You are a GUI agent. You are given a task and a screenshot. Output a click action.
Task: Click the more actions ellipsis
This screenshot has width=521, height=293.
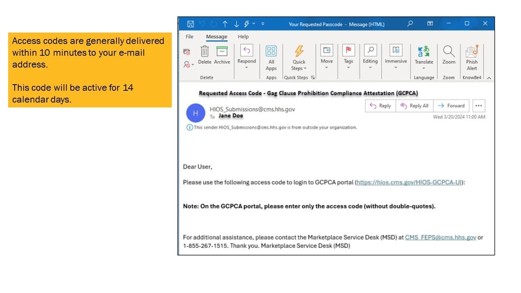[478, 105]
